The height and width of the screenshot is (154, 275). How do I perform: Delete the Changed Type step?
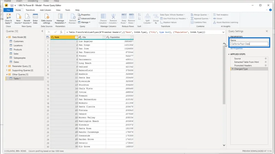[233, 69]
